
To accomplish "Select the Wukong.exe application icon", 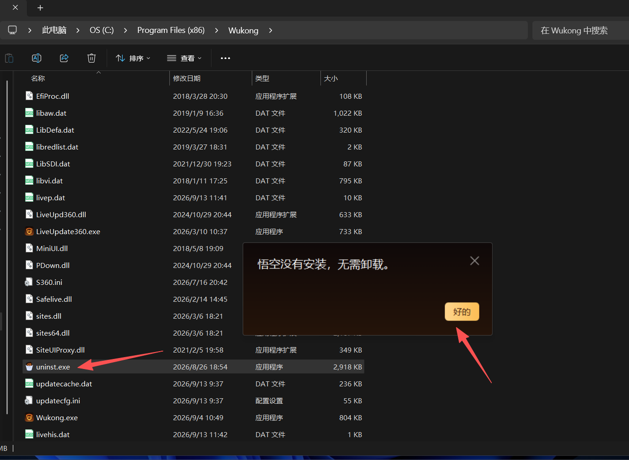I will pyautogui.click(x=29, y=417).
